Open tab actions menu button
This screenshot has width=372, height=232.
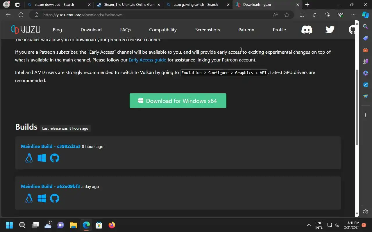[17, 5]
